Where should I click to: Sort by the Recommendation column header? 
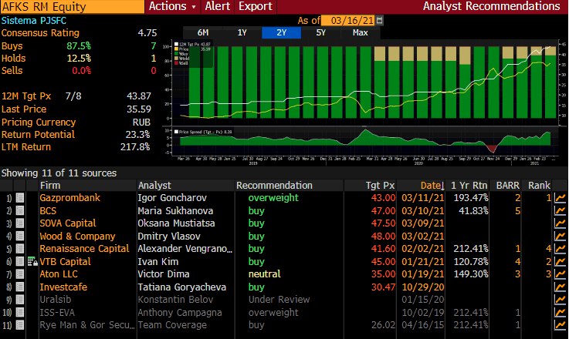pyautogui.click(x=289, y=186)
